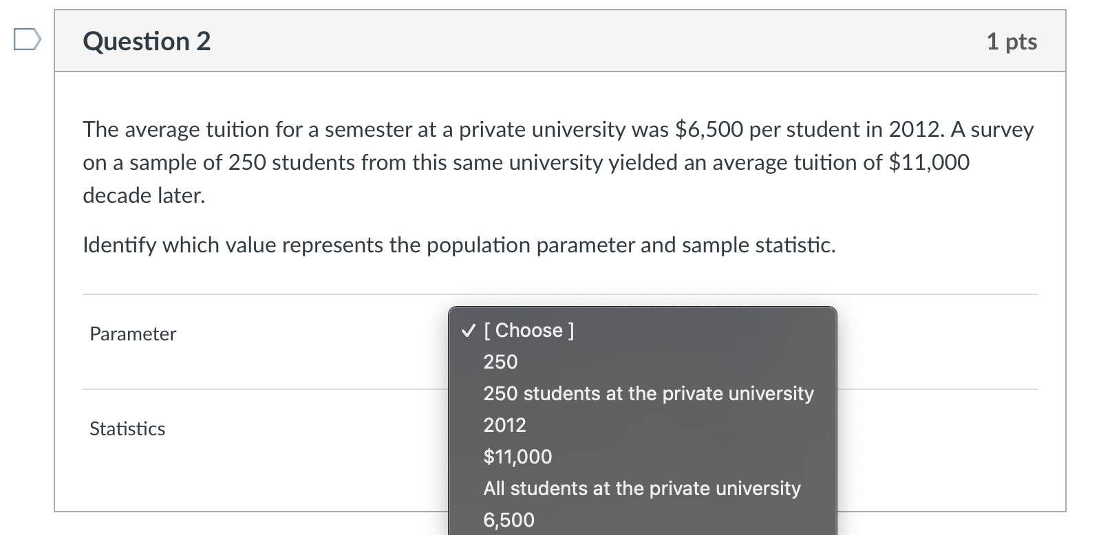The image size is (1112, 535).
Task: Pick the plain "250" dropdown option
Action: tap(500, 362)
